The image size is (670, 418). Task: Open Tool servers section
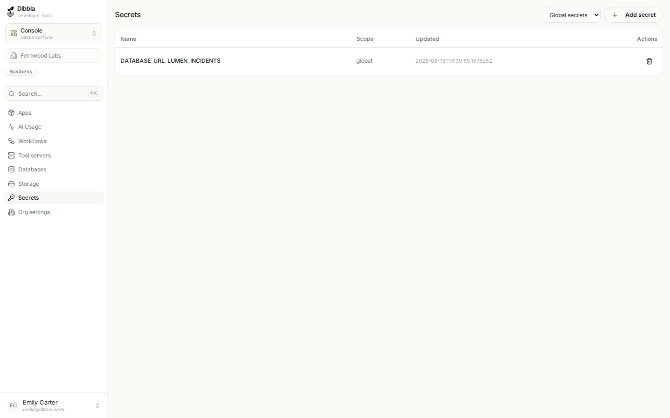[54, 156]
